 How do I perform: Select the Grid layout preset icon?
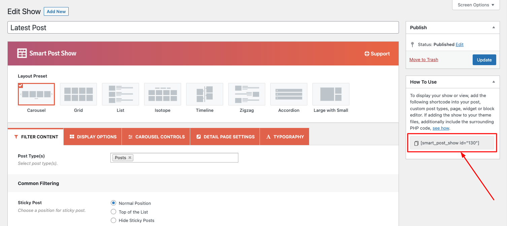click(78, 94)
